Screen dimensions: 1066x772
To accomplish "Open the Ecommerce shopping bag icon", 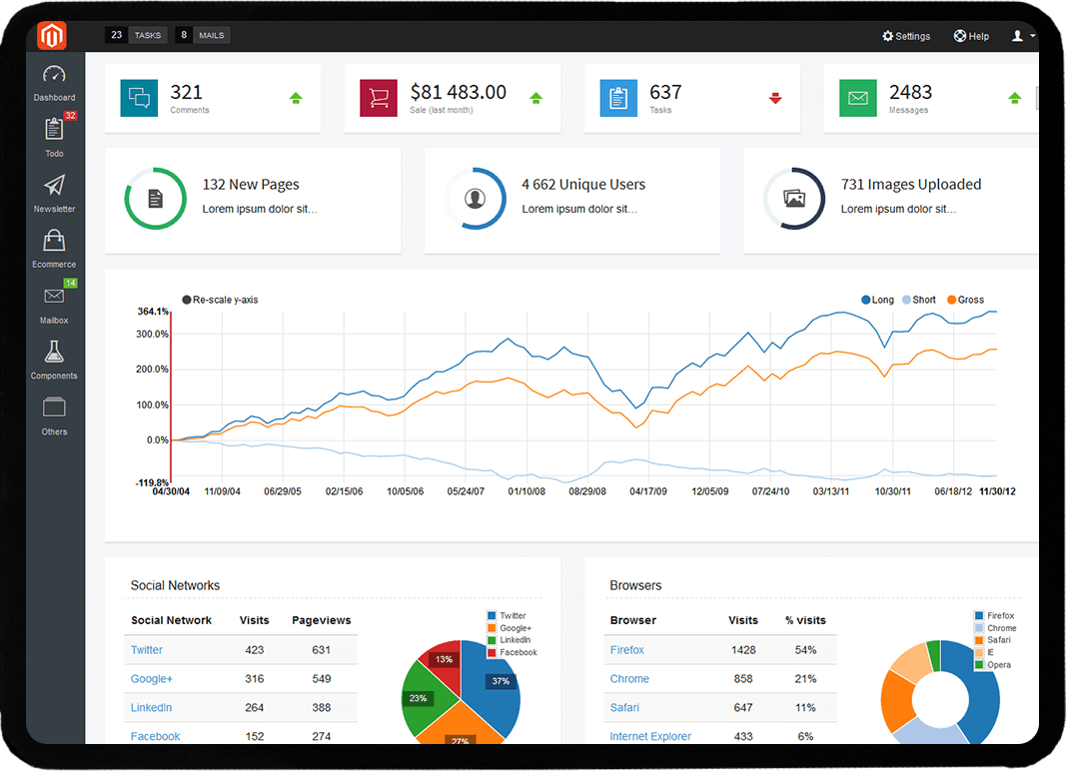I will pyautogui.click(x=54, y=241).
